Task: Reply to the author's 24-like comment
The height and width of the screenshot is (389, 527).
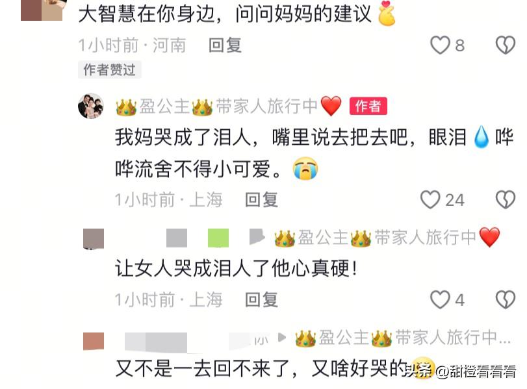Action: click(x=261, y=199)
